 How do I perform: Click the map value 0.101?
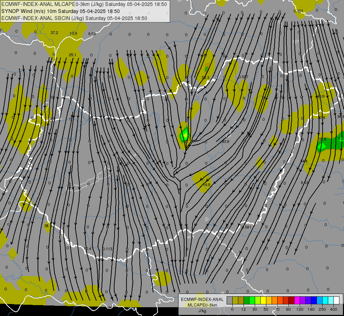(x=298, y=11)
